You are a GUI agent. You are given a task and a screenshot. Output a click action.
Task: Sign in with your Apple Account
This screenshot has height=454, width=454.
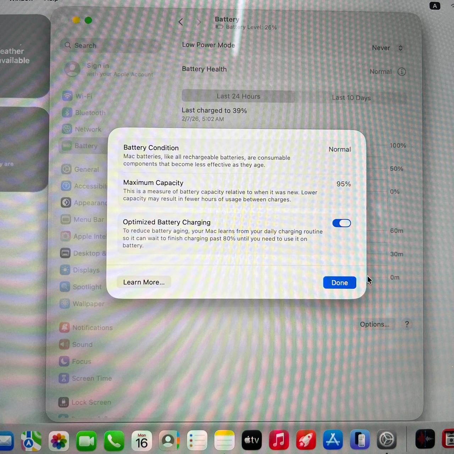click(109, 70)
